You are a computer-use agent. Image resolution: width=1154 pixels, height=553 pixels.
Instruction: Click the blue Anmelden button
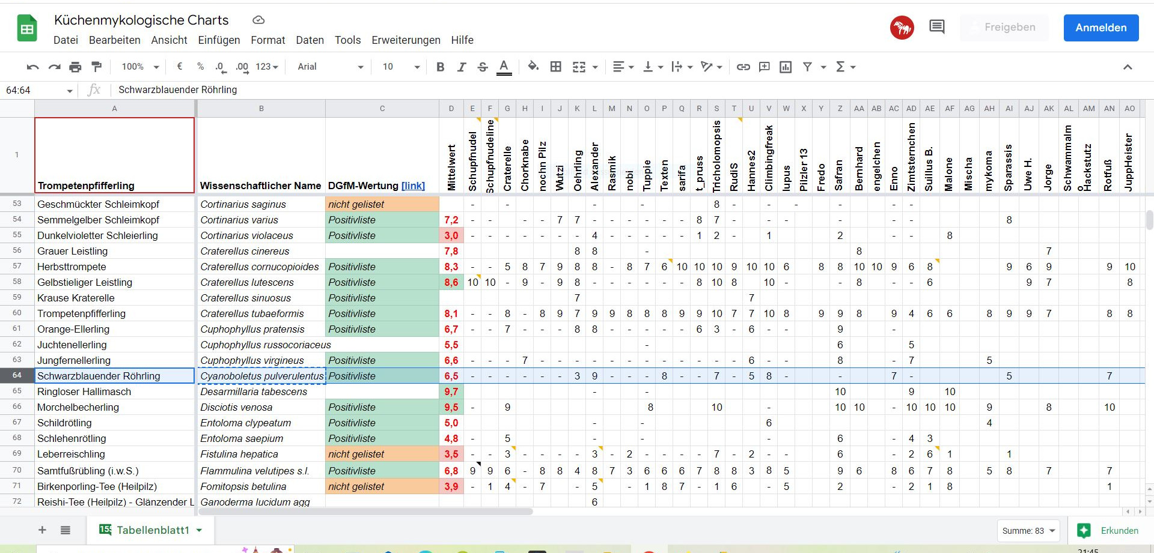[x=1101, y=28]
